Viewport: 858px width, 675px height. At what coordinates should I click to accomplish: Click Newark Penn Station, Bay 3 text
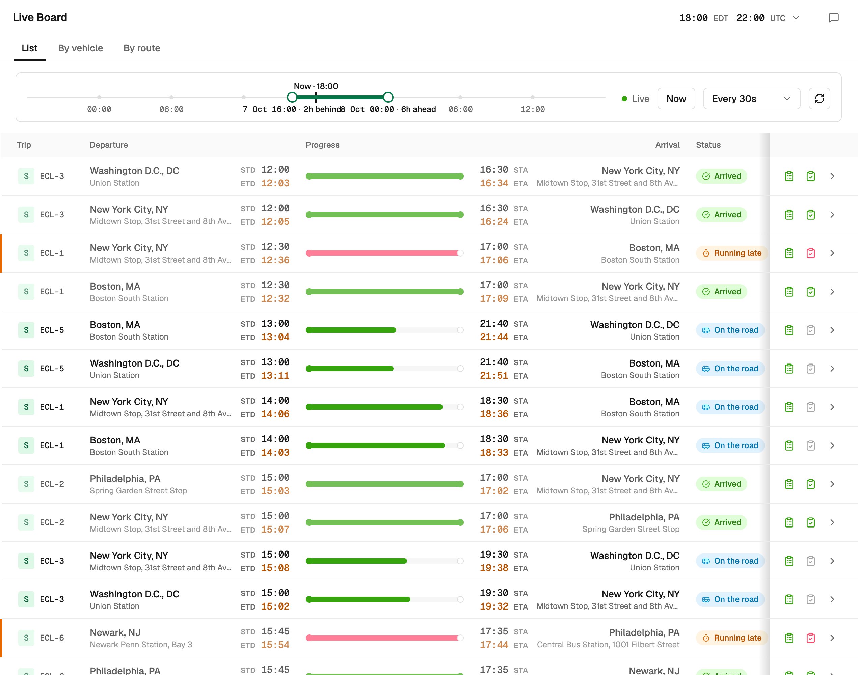pyautogui.click(x=141, y=645)
